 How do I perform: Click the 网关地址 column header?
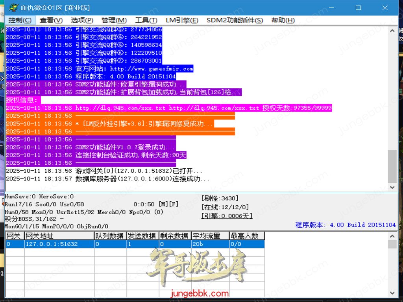59,236
